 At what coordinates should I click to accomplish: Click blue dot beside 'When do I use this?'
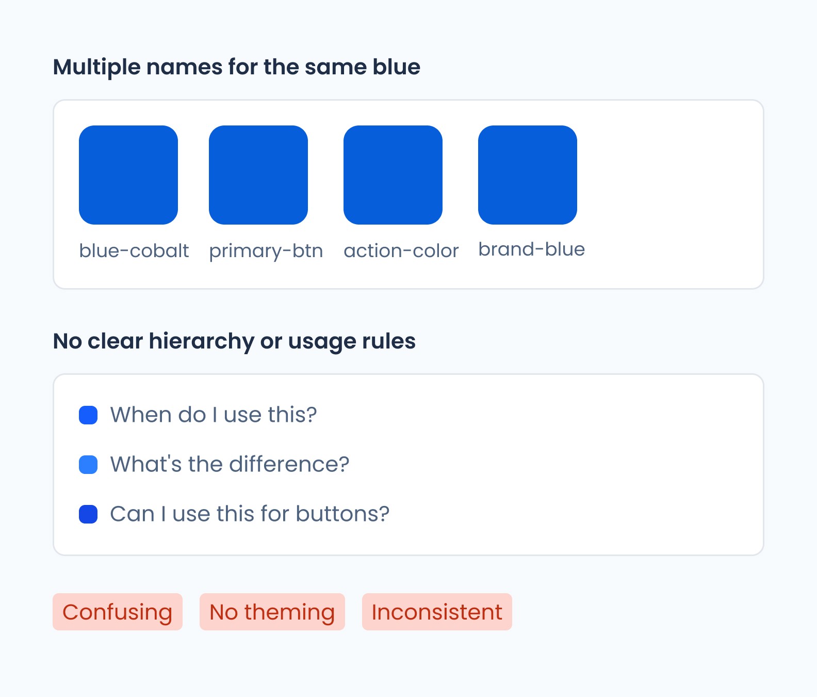[88, 415]
